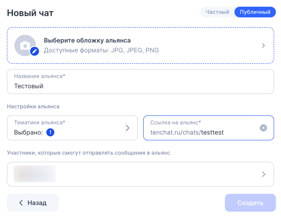The height and width of the screenshot is (217, 281).
Task: Click the "Новый чат" heading
Action: 30,13
